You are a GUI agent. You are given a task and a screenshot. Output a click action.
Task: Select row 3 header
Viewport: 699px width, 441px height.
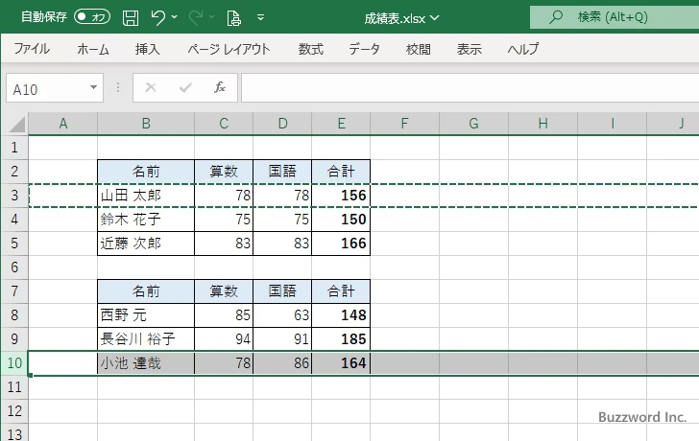tap(14, 196)
